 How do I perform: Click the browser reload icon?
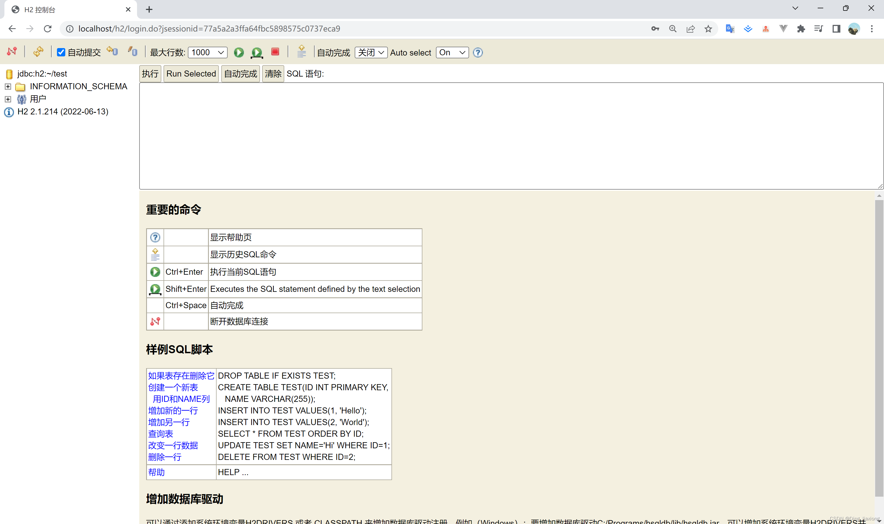coord(47,28)
